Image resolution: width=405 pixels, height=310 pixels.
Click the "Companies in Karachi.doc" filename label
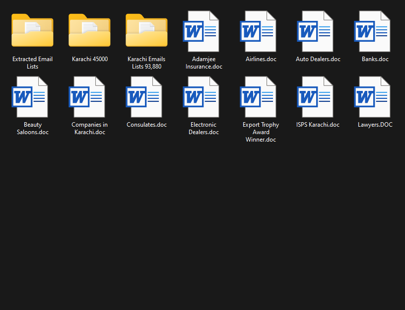89,128
